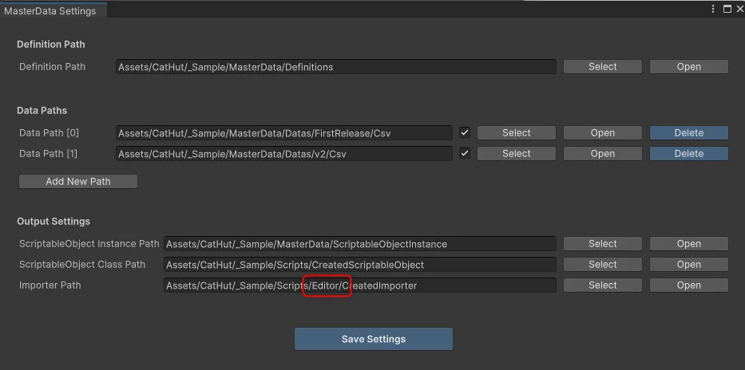Save the current settings

(374, 339)
